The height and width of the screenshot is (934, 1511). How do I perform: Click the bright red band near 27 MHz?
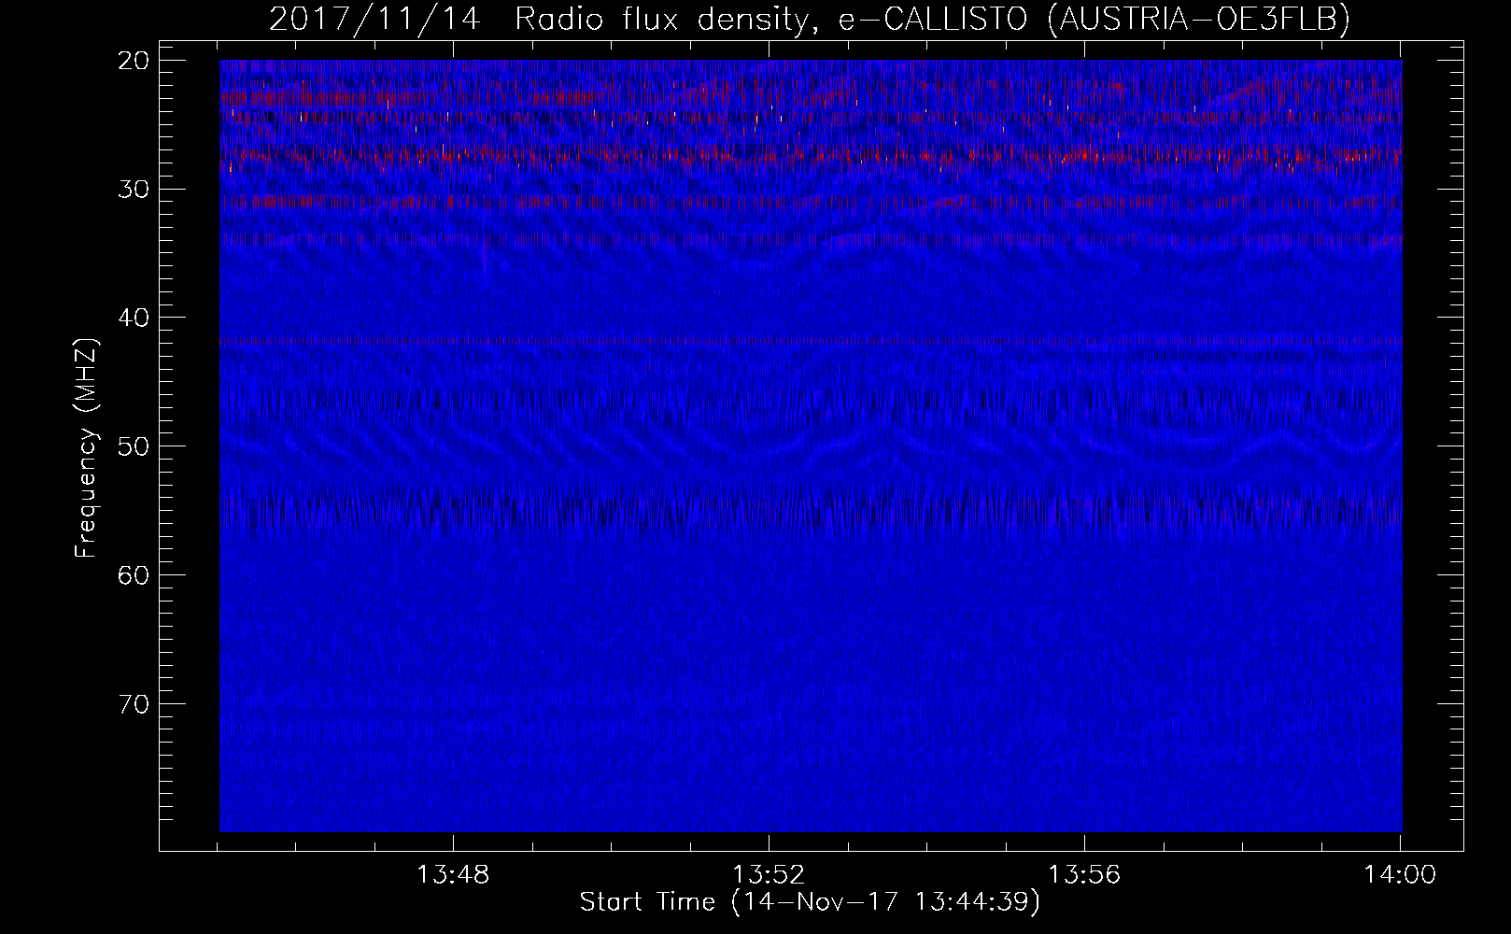point(811,156)
